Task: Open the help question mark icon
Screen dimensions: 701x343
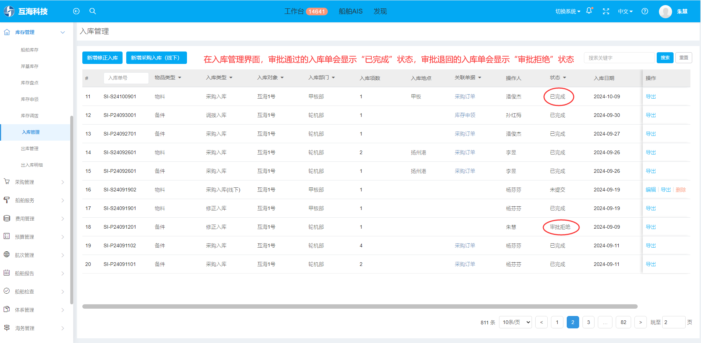Action: (645, 11)
